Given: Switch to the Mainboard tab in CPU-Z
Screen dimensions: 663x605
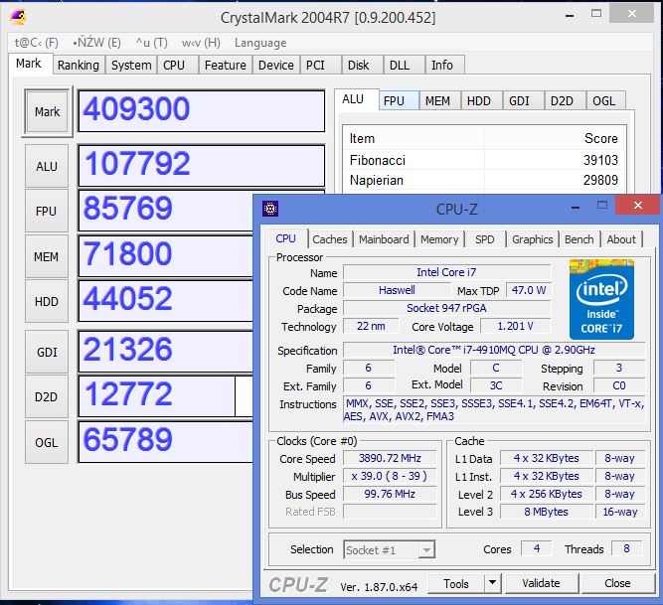Looking at the screenshot, I should pos(384,239).
